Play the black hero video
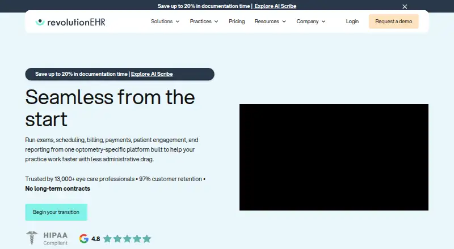 click(x=334, y=157)
